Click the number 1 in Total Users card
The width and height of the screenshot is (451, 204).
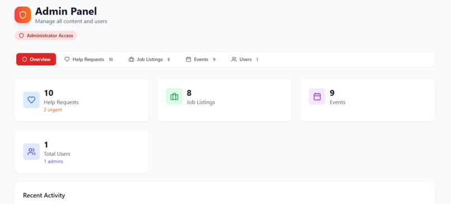pos(46,145)
